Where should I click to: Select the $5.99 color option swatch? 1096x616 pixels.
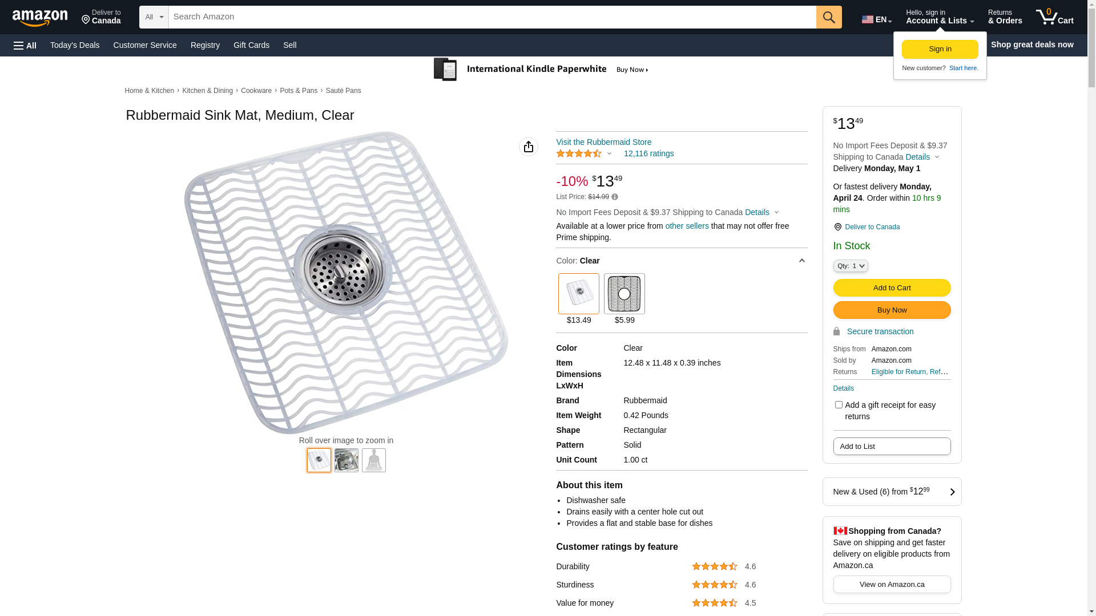pyautogui.click(x=624, y=294)
